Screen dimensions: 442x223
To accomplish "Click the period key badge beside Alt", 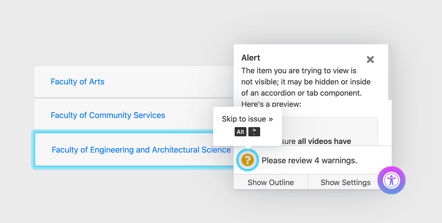I will coord(254,132).
